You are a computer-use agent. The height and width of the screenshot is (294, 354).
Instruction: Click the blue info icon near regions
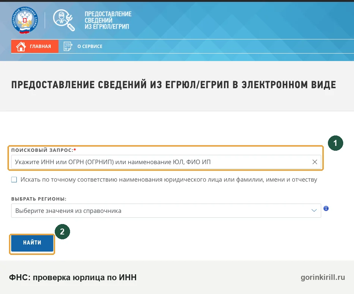pos(326,208)
